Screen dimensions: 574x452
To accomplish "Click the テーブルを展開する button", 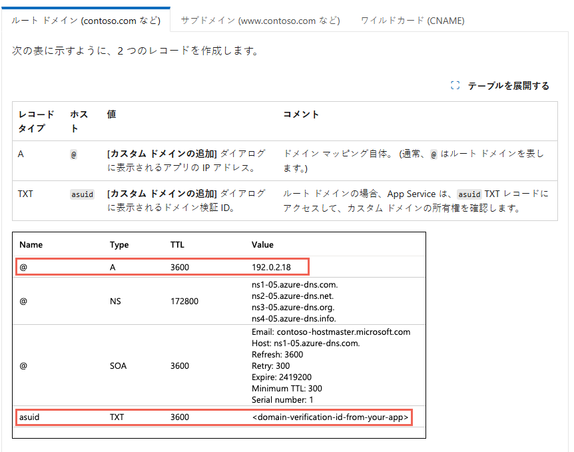I will click(x=500, y=86).
